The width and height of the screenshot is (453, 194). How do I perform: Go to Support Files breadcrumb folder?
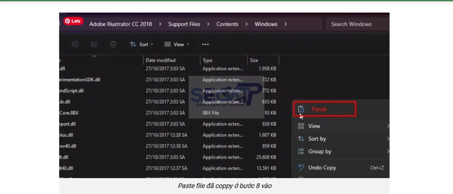[184, 24]
